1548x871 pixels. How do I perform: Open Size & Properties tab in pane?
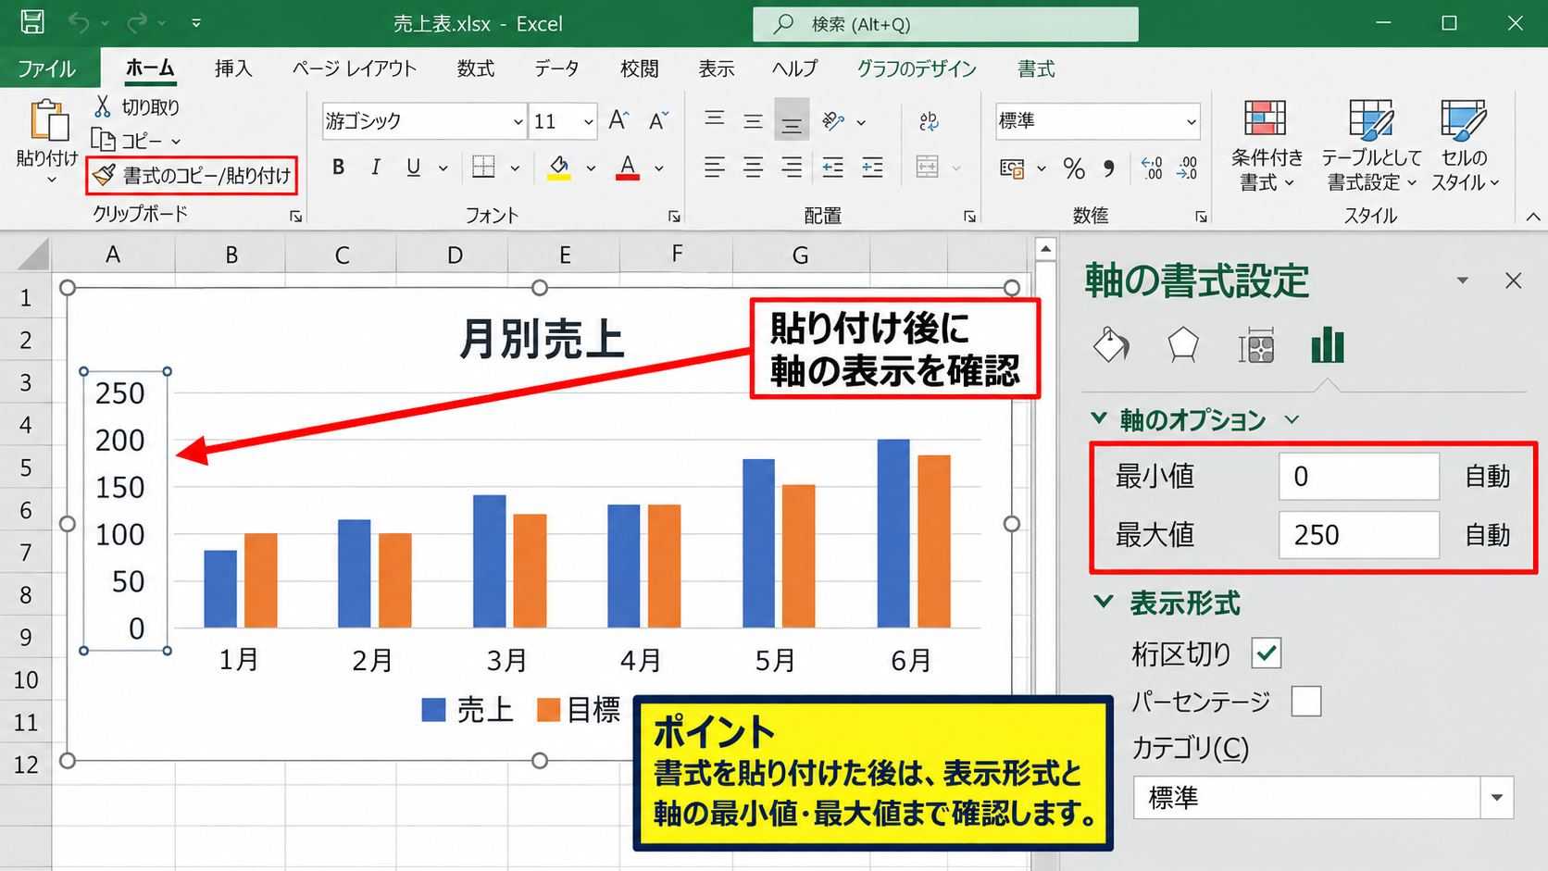(x=1256, y=346)
